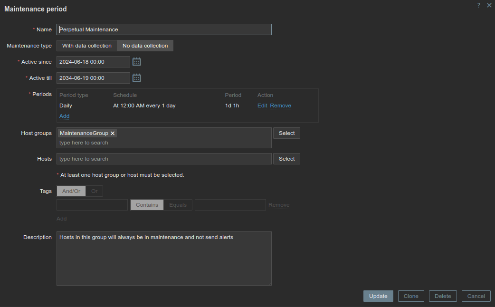Open Select dialog for Host groups
Image resolution: width=495 pixels, height=307 pixels.
coord(286,133)
